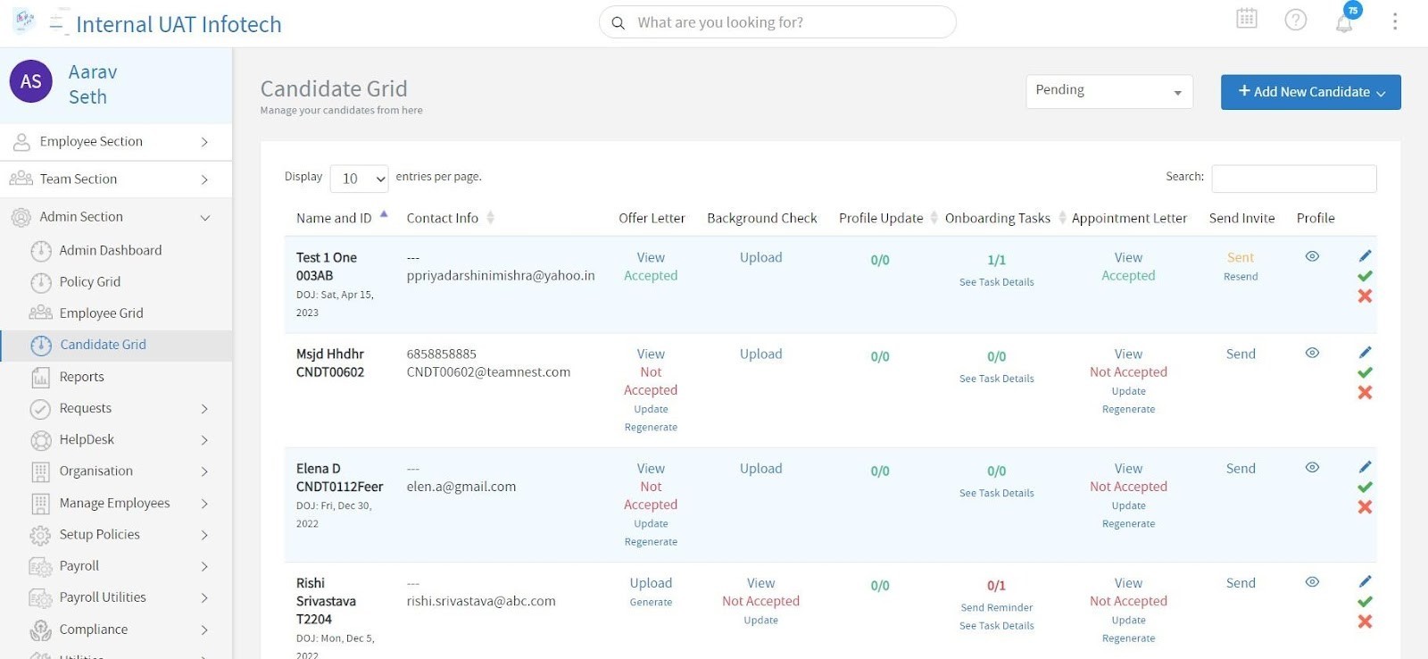The width and height of the screenshot is (1428, 659).
Task: Expand the Employee Section menu
Action: [x=116, y=142]
